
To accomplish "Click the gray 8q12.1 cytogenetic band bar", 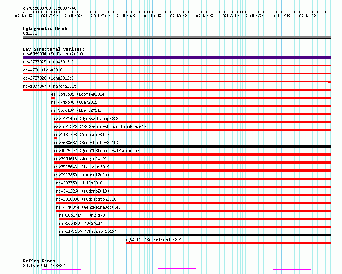I will [177, 37].
